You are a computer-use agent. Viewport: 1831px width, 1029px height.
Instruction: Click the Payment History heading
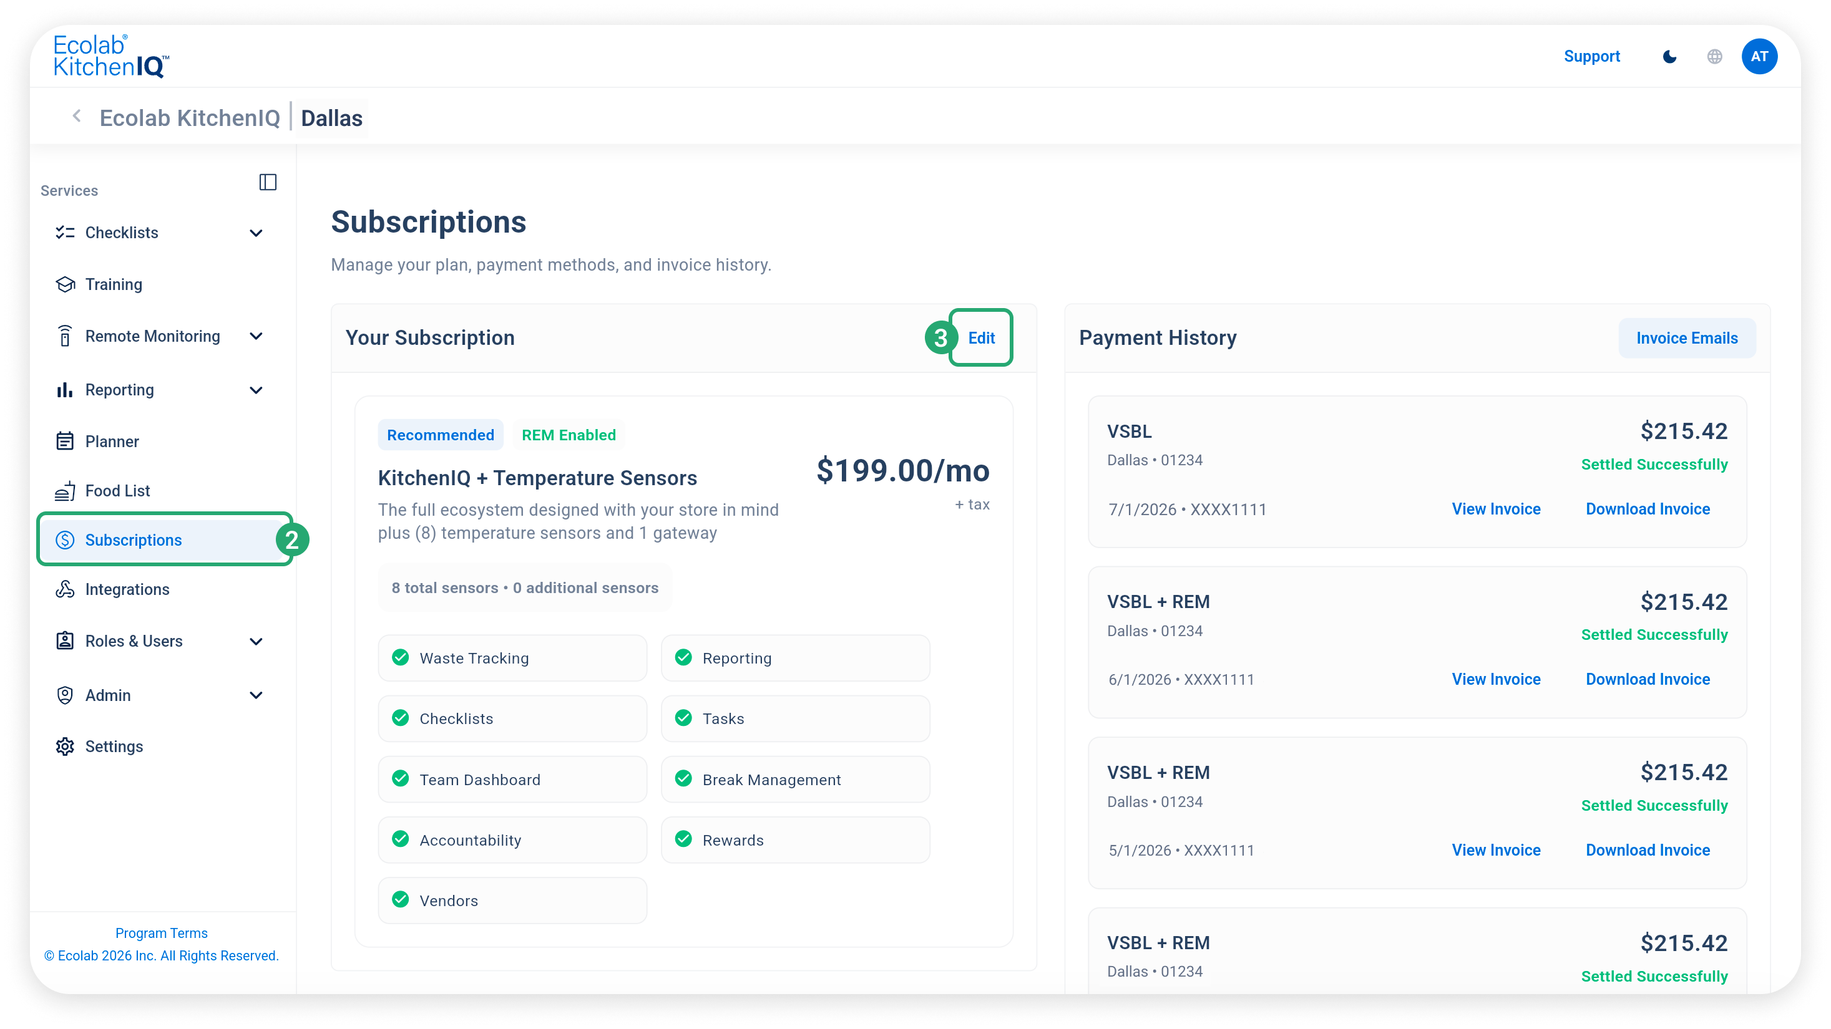tap(1158, 338)
